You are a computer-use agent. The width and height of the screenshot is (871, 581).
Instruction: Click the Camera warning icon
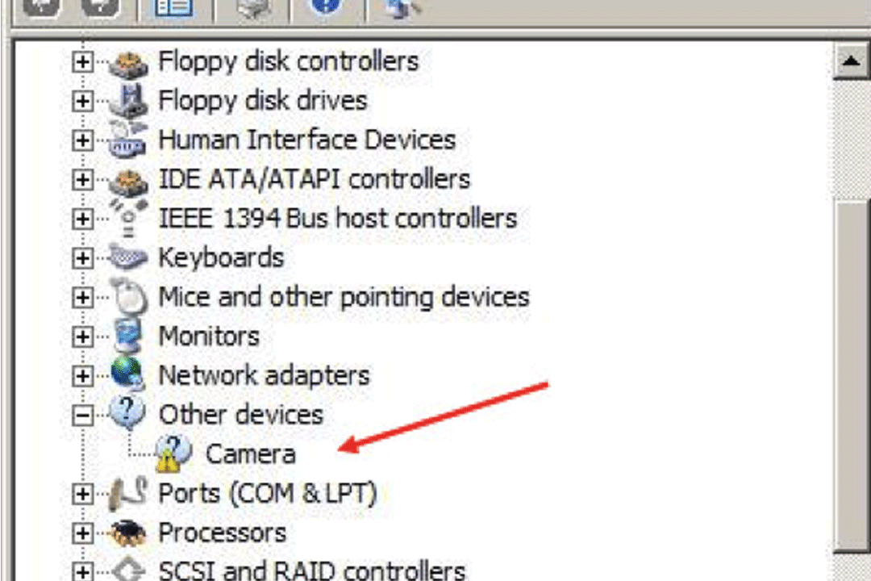coord(174,454)
